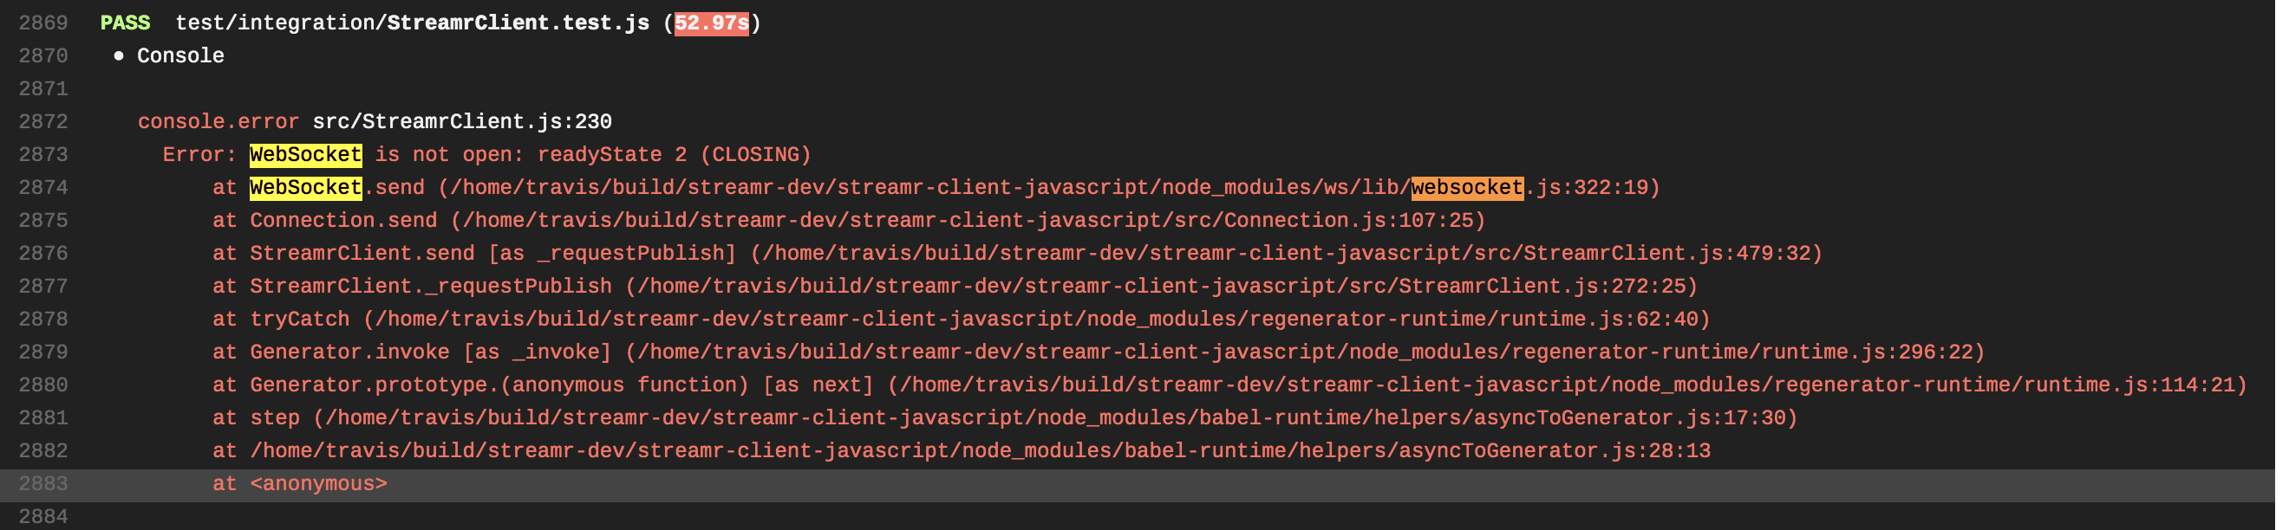Click the runtime.js:296:22 location

click(1867, 352)
